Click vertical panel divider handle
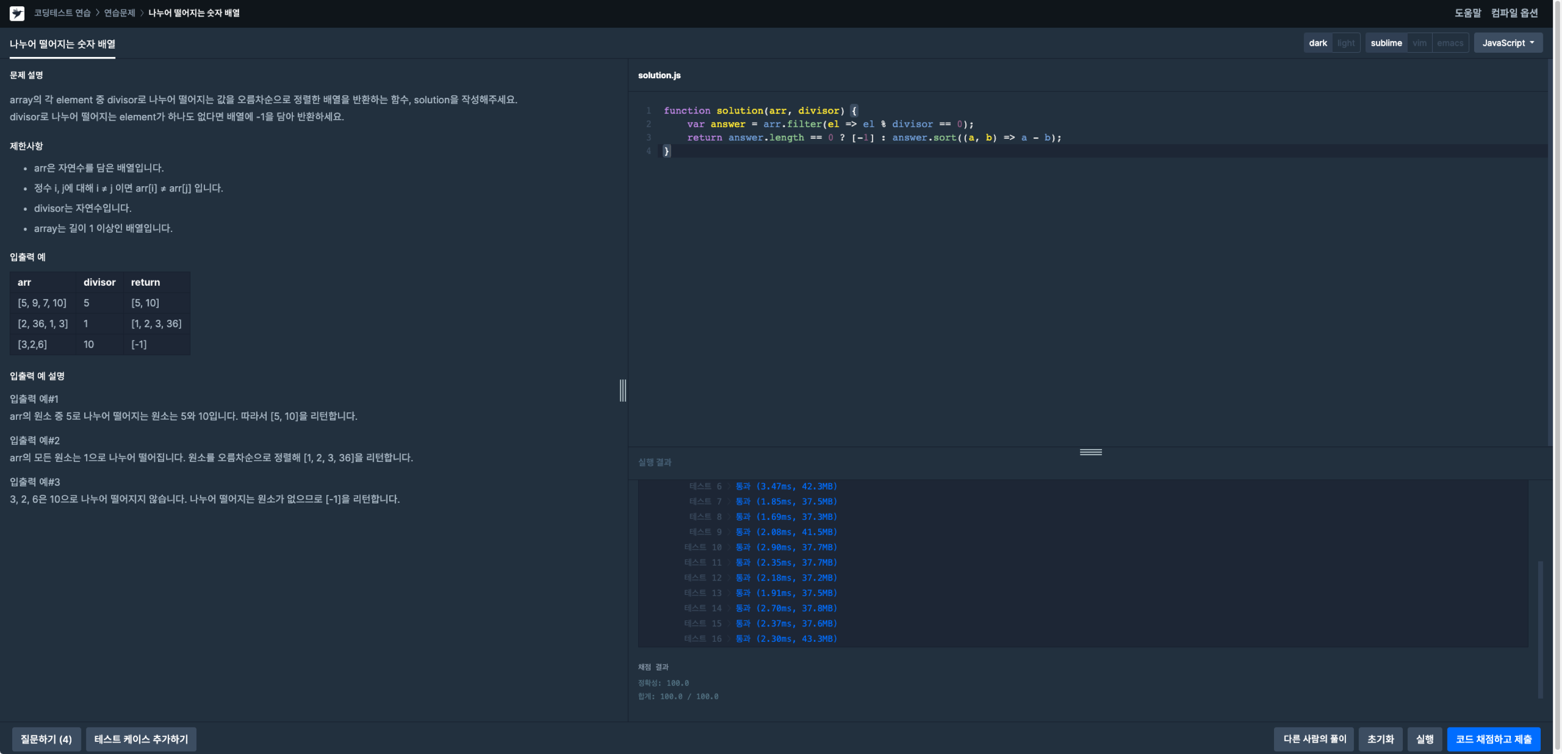The width and height of the screenshot is (1562, 754). pos(623,391)
